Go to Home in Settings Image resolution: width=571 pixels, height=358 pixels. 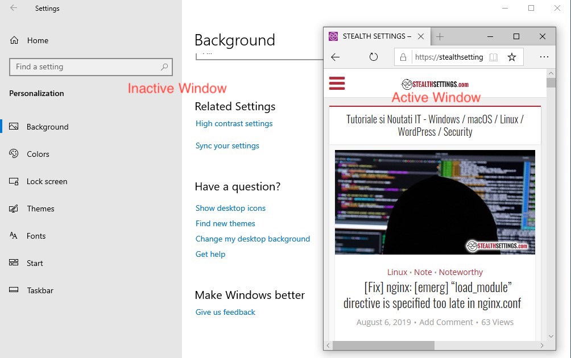[x=38, y=40]
